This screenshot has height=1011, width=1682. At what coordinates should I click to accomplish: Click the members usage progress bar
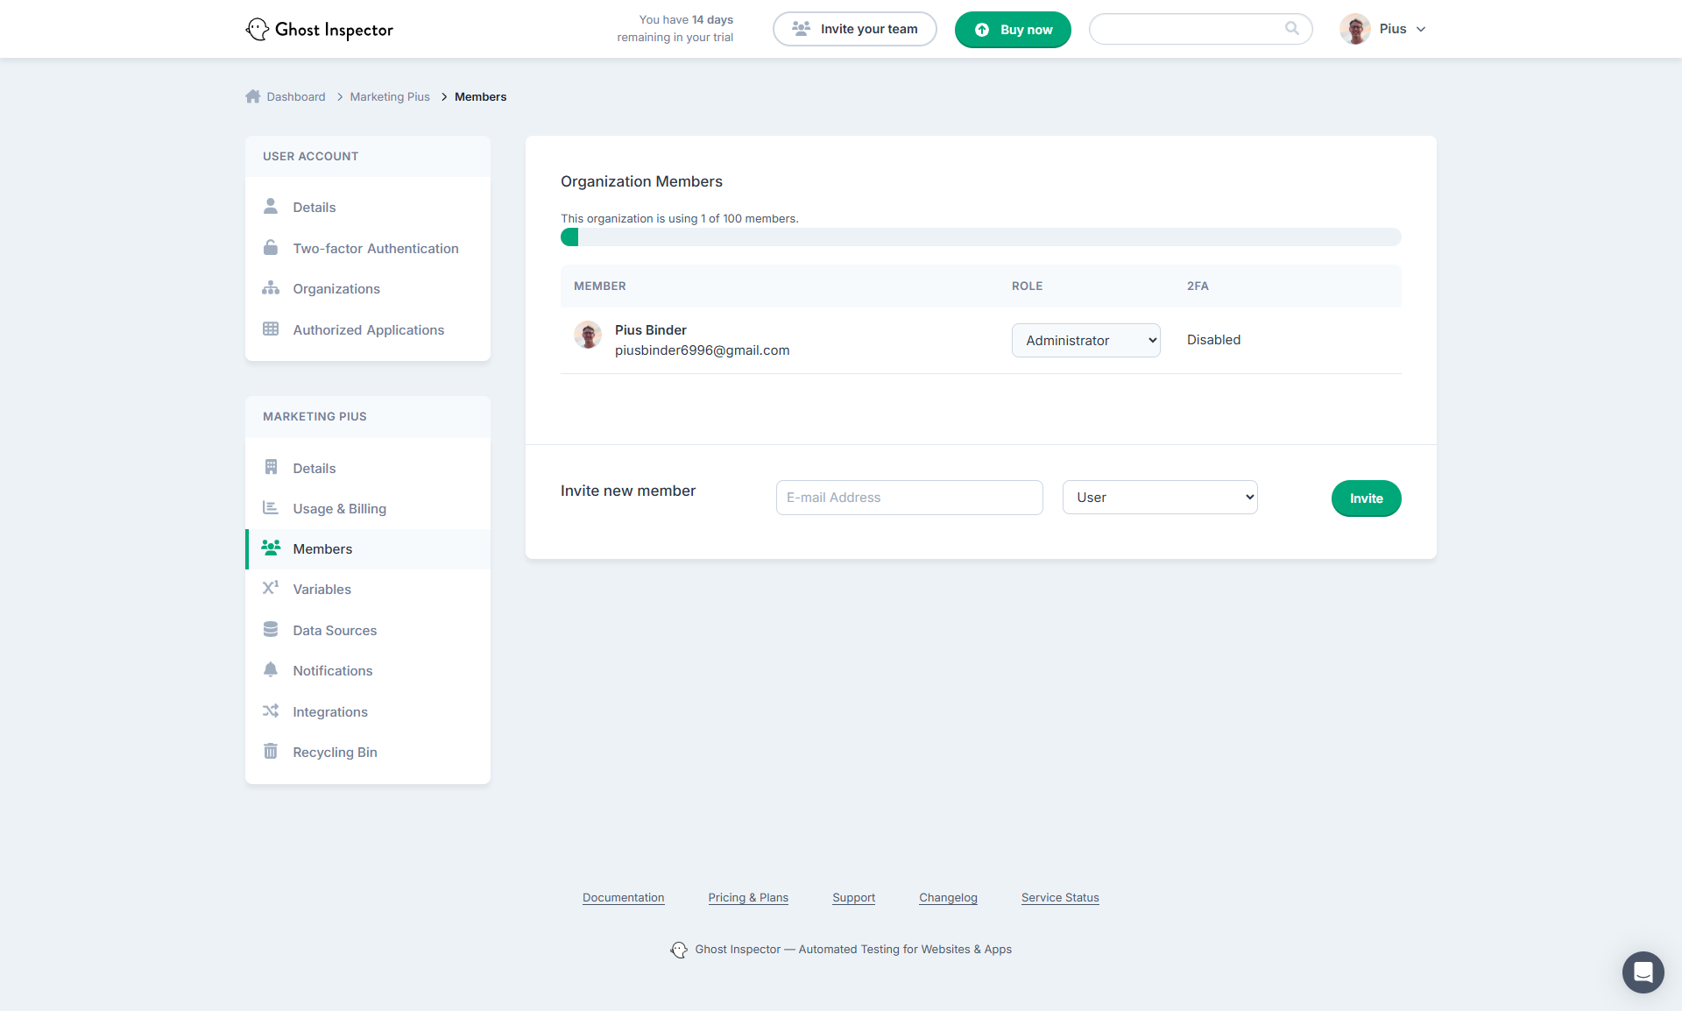pyautogui.click(x=980, y=237)
